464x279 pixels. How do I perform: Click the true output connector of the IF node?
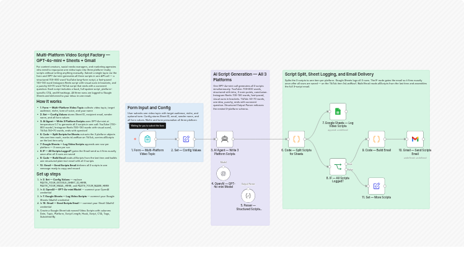(x=346, y=164)
